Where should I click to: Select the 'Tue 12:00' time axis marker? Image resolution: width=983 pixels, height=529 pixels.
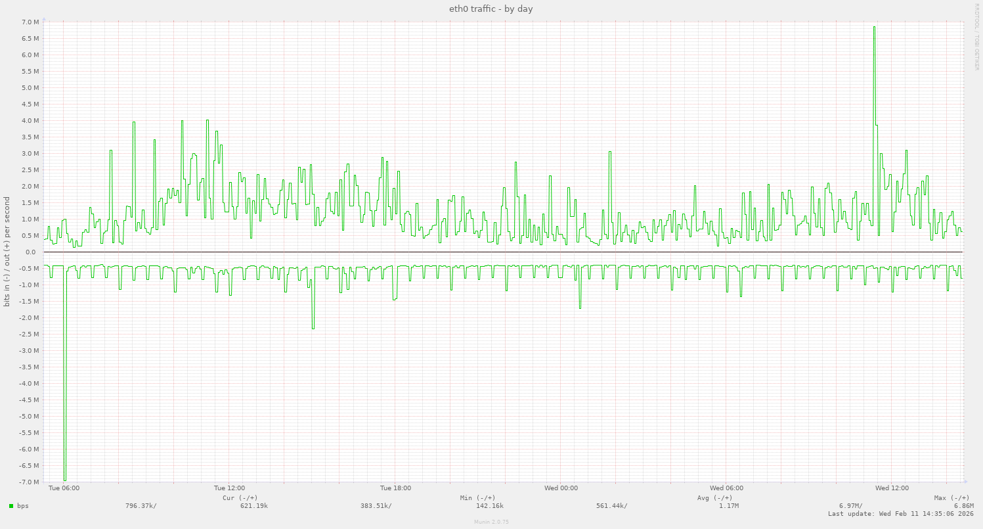[229, 488]
